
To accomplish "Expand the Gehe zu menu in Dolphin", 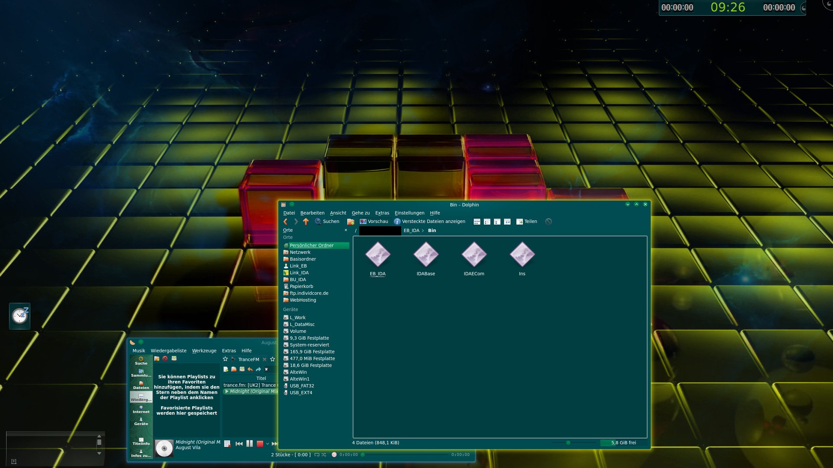I will pyautogui.click(x=360, y=213).
